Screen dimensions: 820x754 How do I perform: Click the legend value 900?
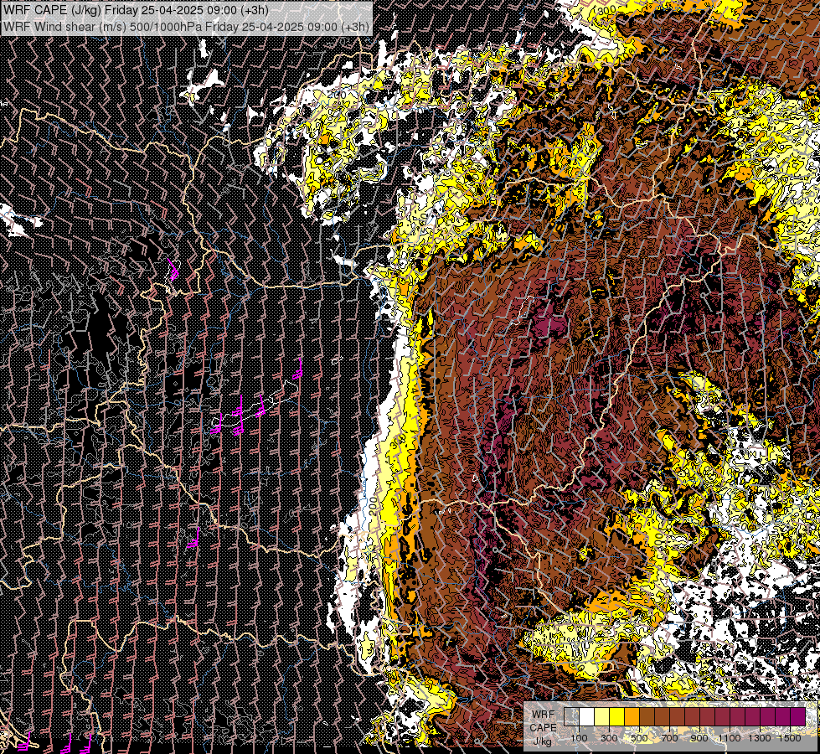(x=699, y=738)
